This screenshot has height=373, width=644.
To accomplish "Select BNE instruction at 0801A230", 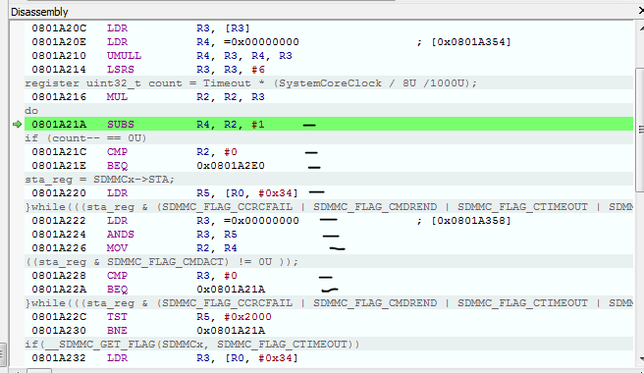I will tap(329, 331).
